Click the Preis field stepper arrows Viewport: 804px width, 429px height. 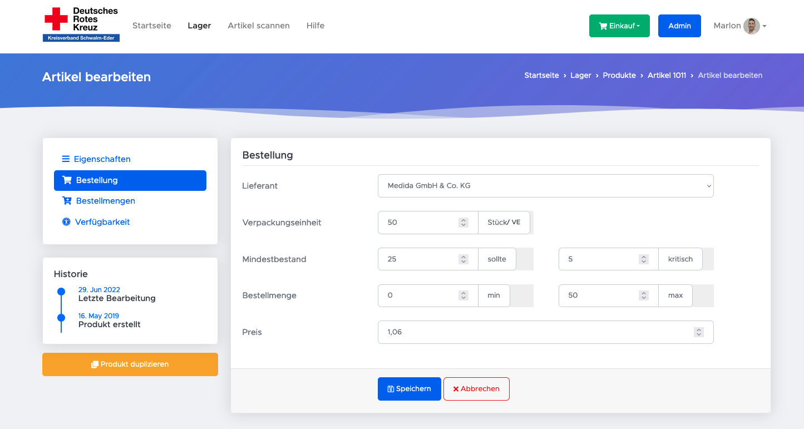699,332
